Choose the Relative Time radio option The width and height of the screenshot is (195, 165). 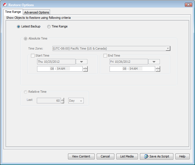pyautogui.click(x=26, y=92)
